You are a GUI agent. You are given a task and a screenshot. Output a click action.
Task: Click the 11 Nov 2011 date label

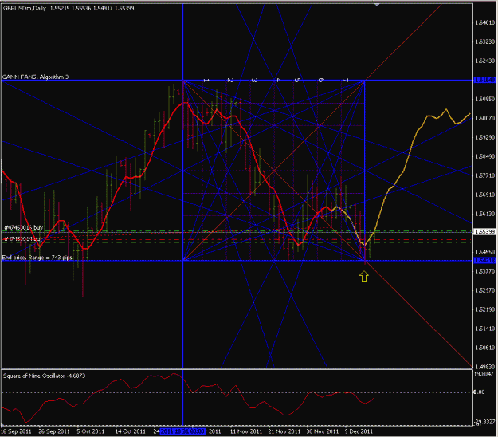246,431
